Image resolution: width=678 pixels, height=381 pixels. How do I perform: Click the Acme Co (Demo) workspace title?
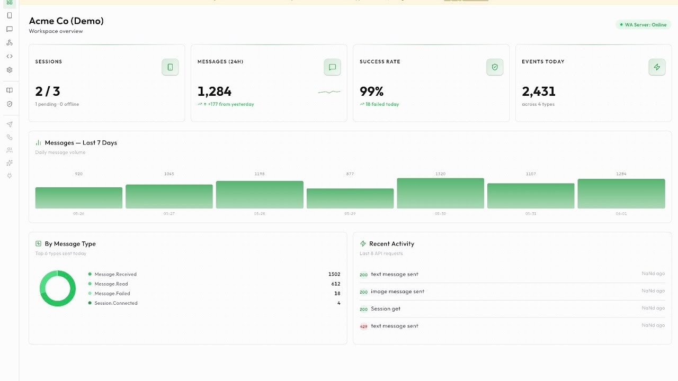point(66,21)
